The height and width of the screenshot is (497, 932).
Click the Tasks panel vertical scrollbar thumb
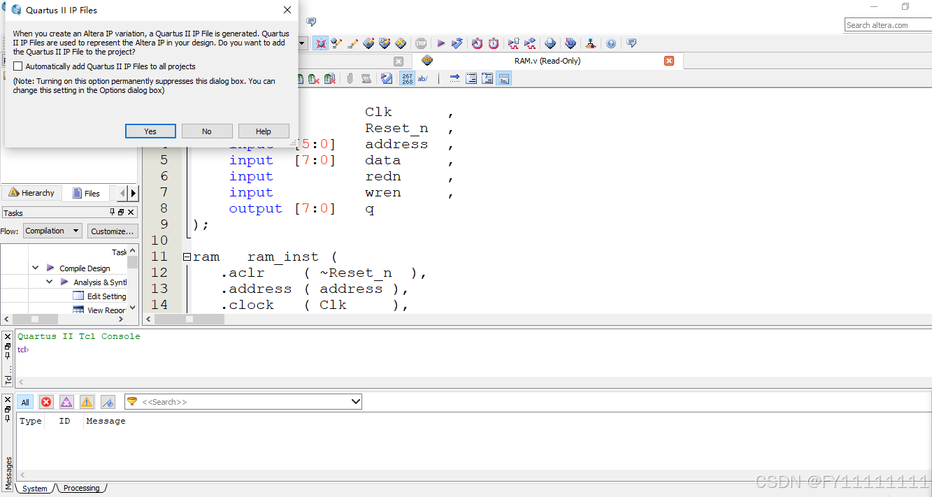[x=133, y=264]
